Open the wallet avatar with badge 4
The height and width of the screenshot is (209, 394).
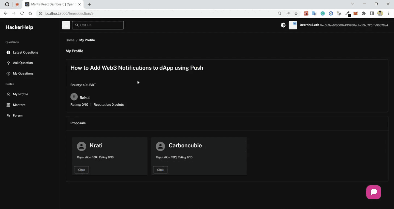[293, 25]
